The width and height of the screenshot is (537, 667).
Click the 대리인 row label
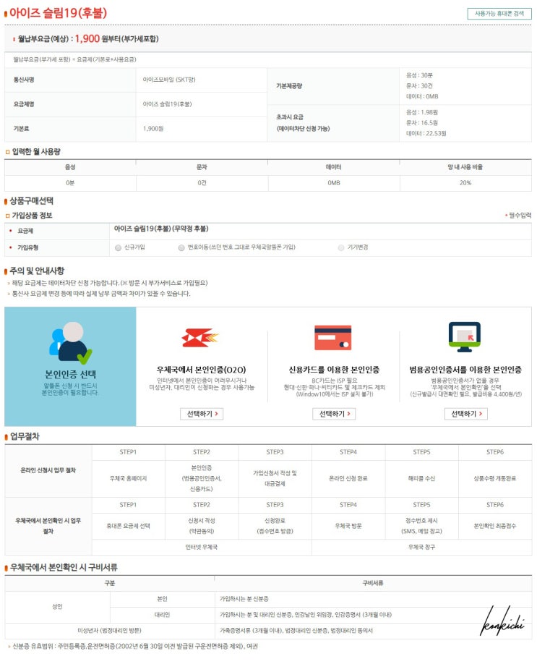coord(163,615)
